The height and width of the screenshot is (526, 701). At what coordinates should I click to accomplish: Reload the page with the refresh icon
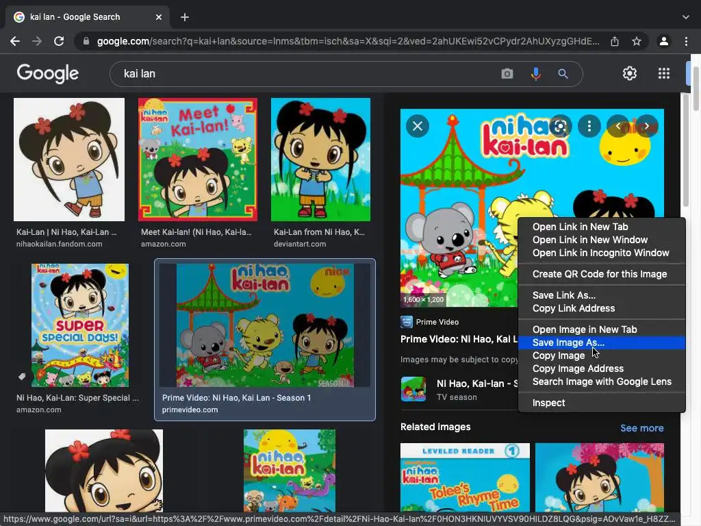59,41
